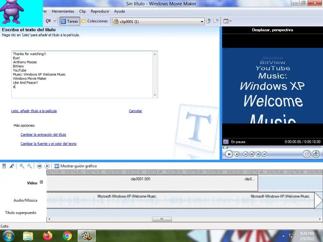323x242 pixels.
Task: Click the new collection folder icon
Action: coord(216,21)
